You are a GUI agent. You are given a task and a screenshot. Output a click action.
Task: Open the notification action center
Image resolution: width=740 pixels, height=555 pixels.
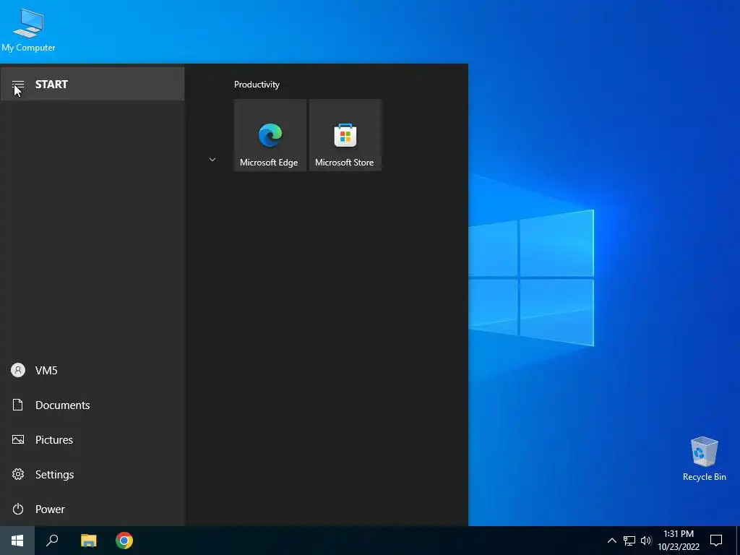tap(716, 541)
